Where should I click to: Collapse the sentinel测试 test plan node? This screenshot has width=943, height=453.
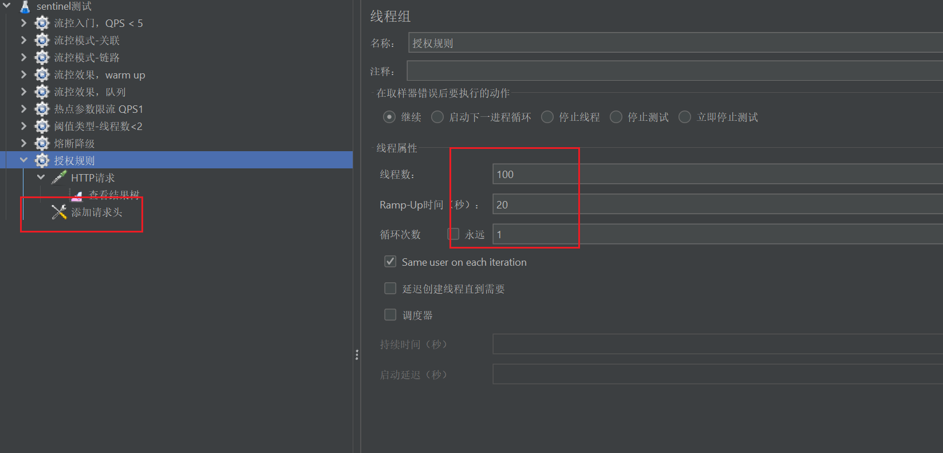click(x=7, y=6)
